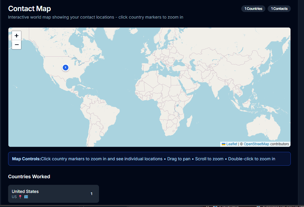Click the red pin icon next to US
Viewport: 304px width, 207px height.
coord(20,197)
